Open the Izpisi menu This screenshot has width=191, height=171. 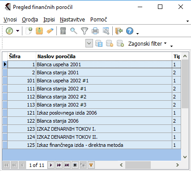tap(49, 20)
